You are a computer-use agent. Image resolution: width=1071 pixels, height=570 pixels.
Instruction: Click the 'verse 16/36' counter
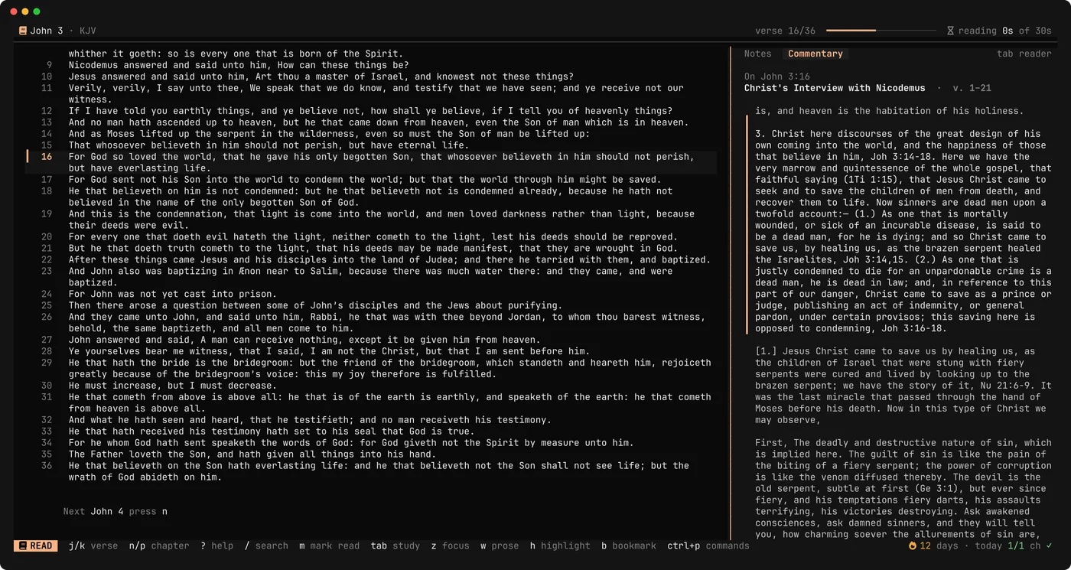785,31
